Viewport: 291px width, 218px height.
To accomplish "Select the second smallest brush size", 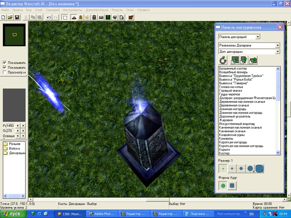I will pos(232,169).
